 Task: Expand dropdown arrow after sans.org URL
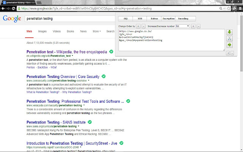coord(79,126)
